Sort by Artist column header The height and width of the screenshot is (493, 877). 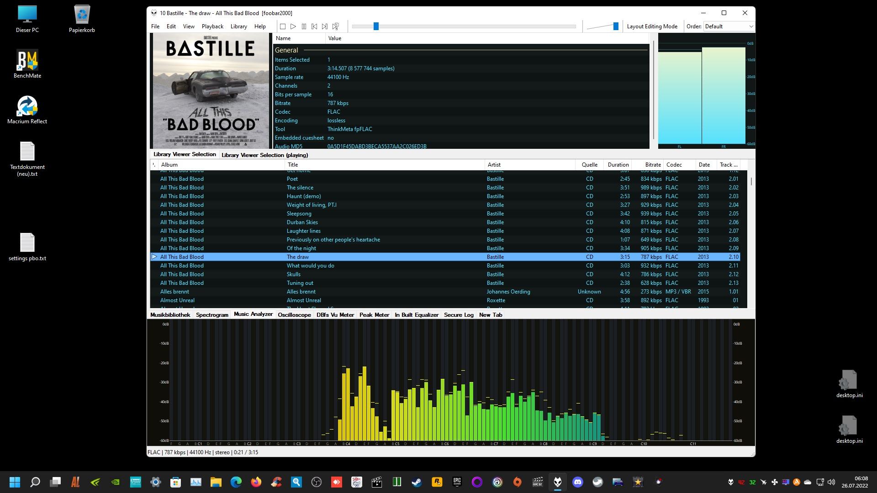pos(530,165)
